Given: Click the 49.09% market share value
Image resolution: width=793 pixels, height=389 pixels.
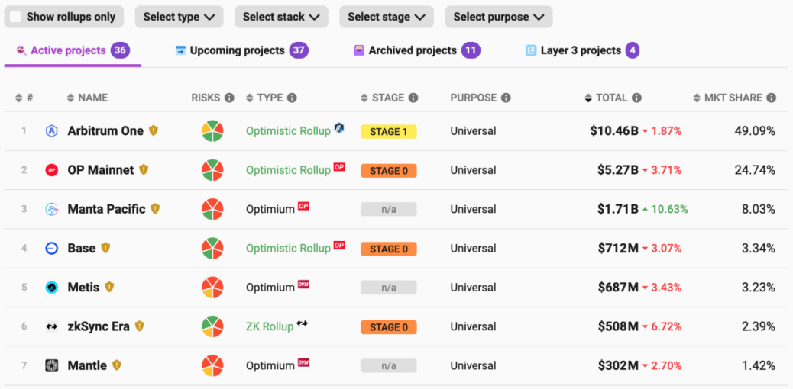Looking at the screenshot, I should pyautogui.click(x=755, y=131).
